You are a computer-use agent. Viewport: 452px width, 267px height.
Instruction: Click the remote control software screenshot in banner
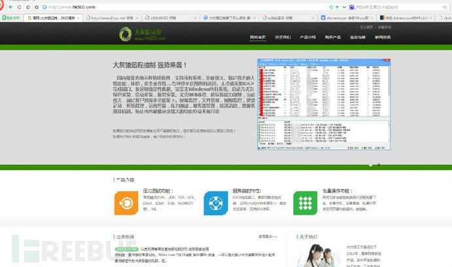pyautogui.click(x=324, y=104)
